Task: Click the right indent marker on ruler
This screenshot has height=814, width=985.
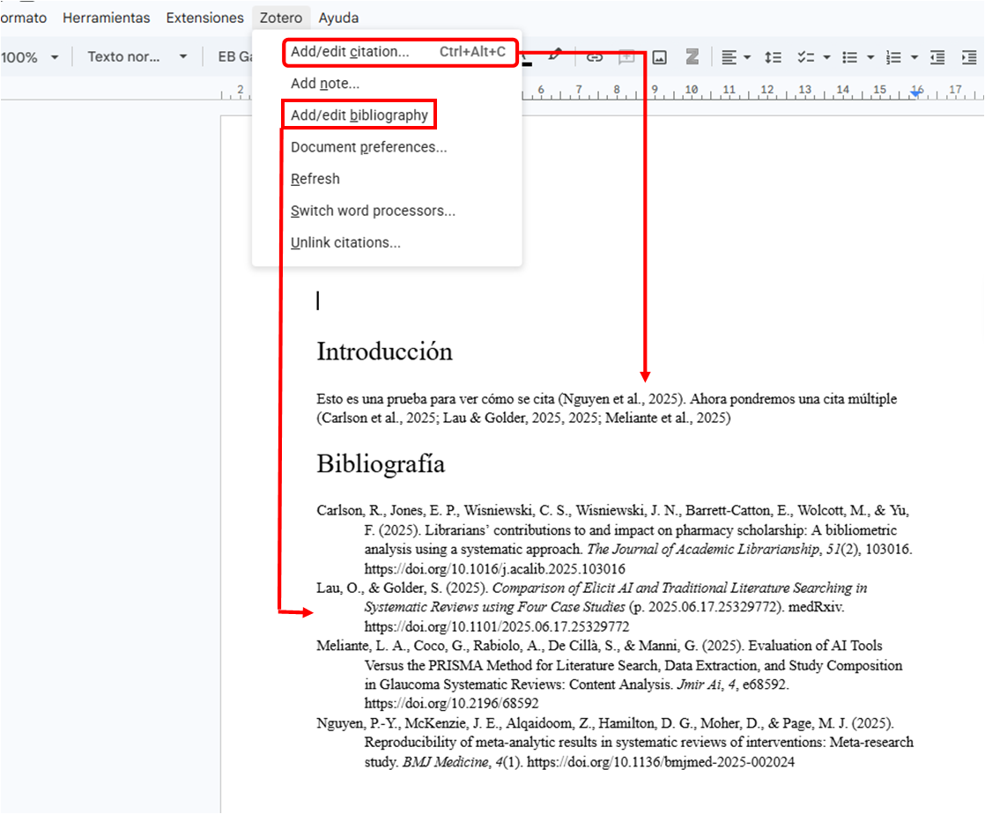Action: [x=916, y=92]
